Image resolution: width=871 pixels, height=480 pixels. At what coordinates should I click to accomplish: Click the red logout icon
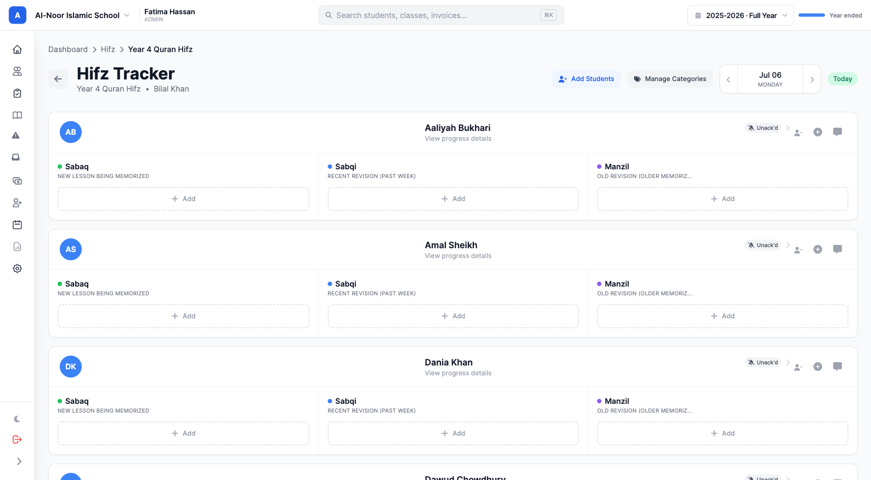pos(17,439)
